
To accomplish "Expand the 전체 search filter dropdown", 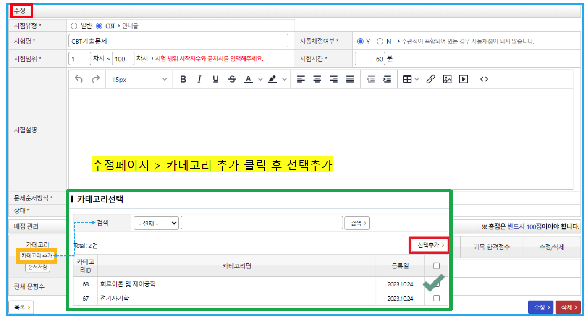I will pos(156,223).
